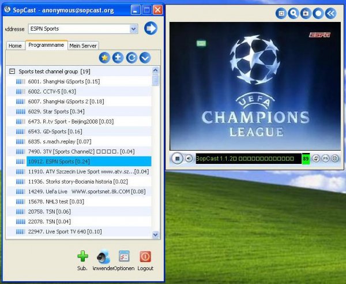This screenshot has width=346, height=284.
Task: Click the last round icon right of FS
Action: pyautogui.click(x=335, y=158)
